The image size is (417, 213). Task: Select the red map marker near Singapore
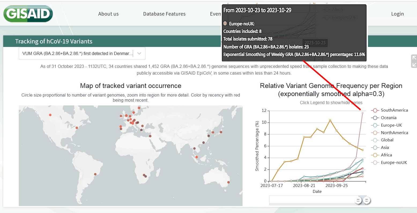(x=196, y=157)
